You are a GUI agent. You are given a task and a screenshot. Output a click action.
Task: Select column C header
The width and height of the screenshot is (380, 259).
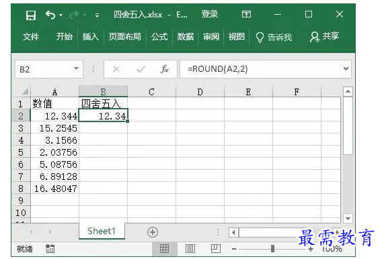pyautogui.click(x=152, y=92)
